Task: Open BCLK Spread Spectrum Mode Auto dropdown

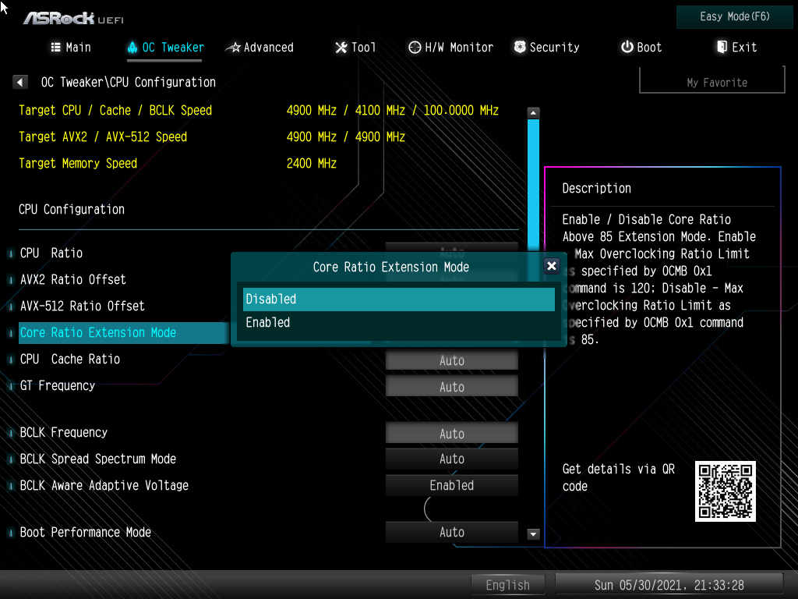Action: 451,459
